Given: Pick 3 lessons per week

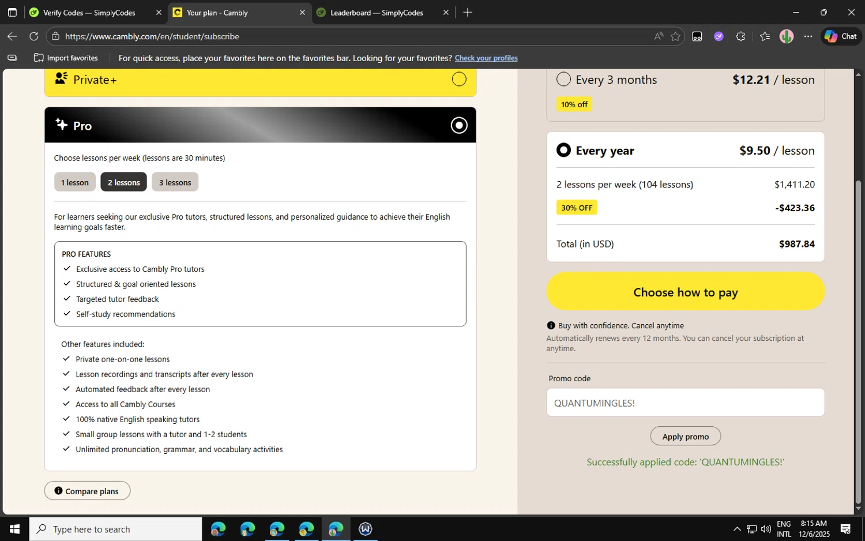Looking at the screenshot, I should click(x=175, y=182).
